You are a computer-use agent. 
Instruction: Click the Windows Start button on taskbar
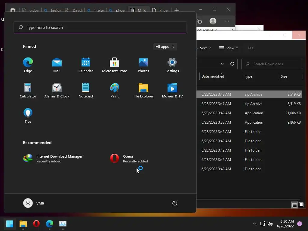click(x=10, y=224)
